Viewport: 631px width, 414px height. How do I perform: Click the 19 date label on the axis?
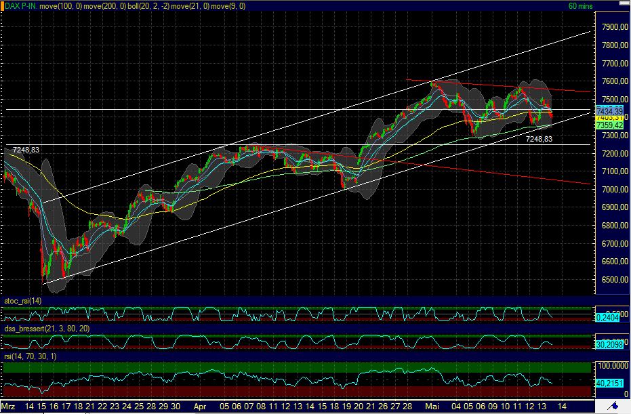pos(346,407)
